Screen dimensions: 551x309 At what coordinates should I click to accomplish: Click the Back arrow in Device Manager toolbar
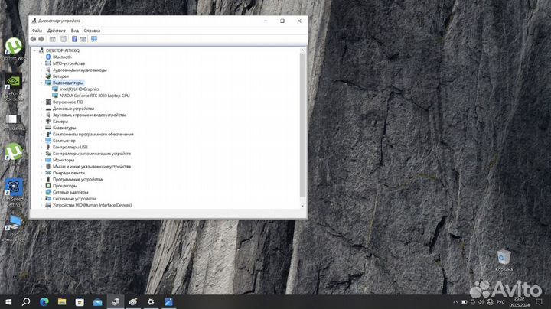coord(34,38)
